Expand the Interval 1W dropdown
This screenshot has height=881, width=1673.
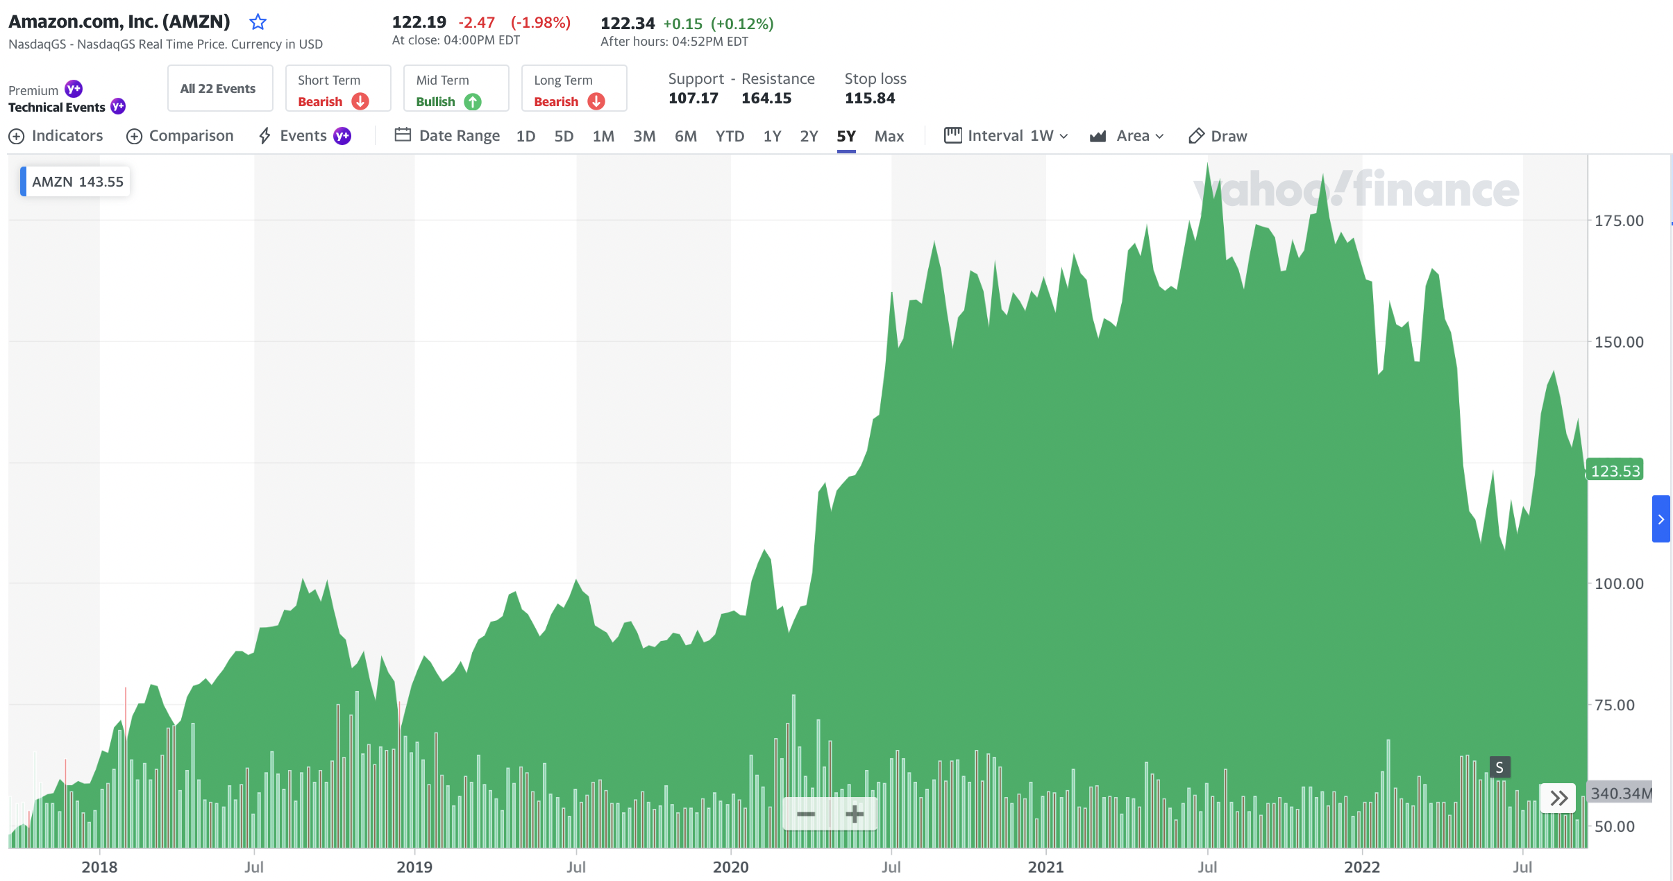(x=1005, y=136)
